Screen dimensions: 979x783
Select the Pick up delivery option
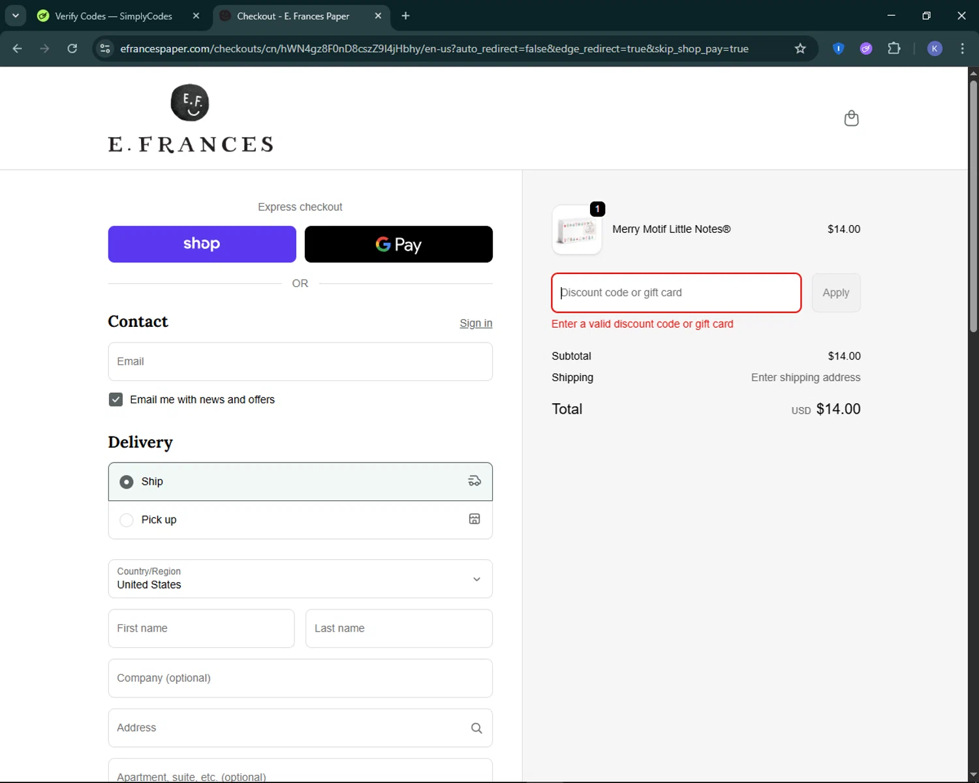point(300,520)
